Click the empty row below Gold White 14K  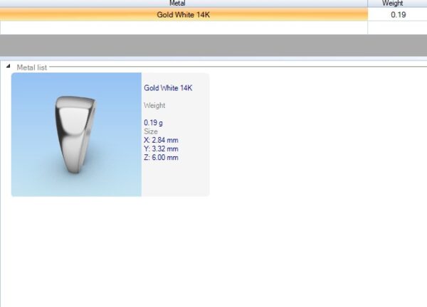[184, 28]
